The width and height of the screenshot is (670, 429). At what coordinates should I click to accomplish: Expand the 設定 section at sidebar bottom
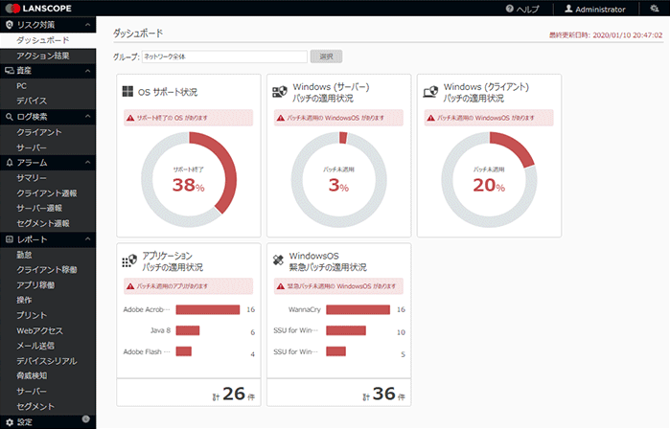pos(87,420)
